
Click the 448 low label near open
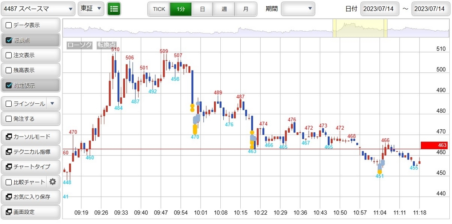(x=67, y=182)
